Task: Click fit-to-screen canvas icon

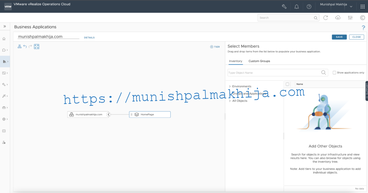Action: point(37,47)
